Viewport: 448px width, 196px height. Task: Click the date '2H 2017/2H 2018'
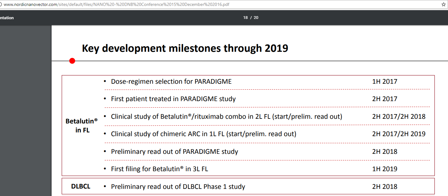pos(399,117)
